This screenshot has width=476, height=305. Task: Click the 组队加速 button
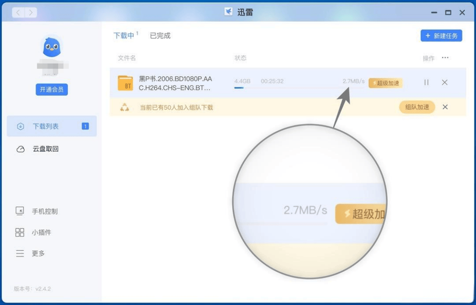point(417,107)
